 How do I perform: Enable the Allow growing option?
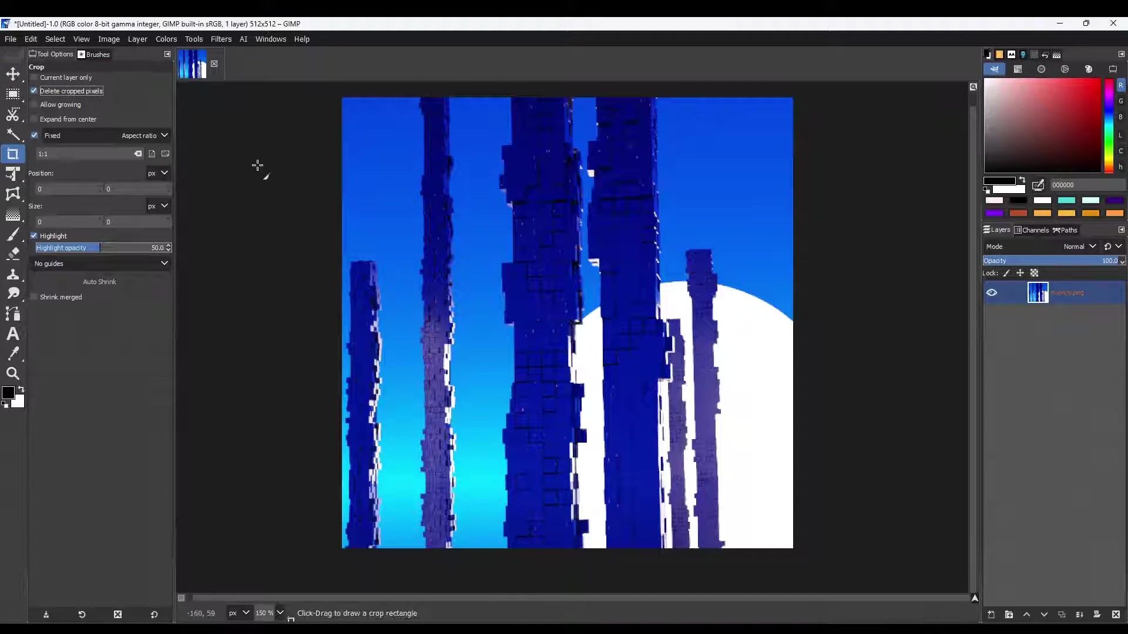pyautogui.click(x=34, y=104)
